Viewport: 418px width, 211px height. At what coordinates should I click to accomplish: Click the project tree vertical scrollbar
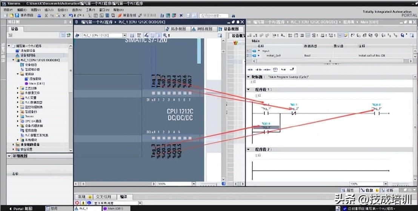click(x=71, y=98)
